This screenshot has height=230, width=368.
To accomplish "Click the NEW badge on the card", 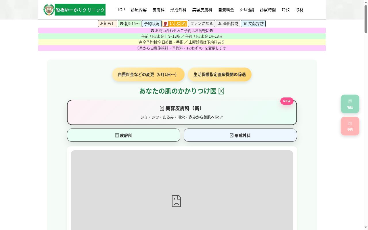I will [x=287, y=101].
